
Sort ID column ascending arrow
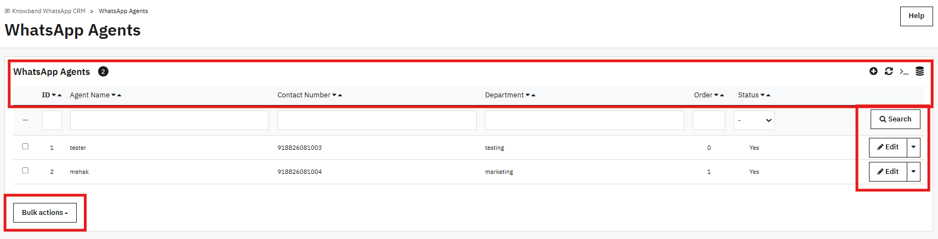click(x=60, y=95)
